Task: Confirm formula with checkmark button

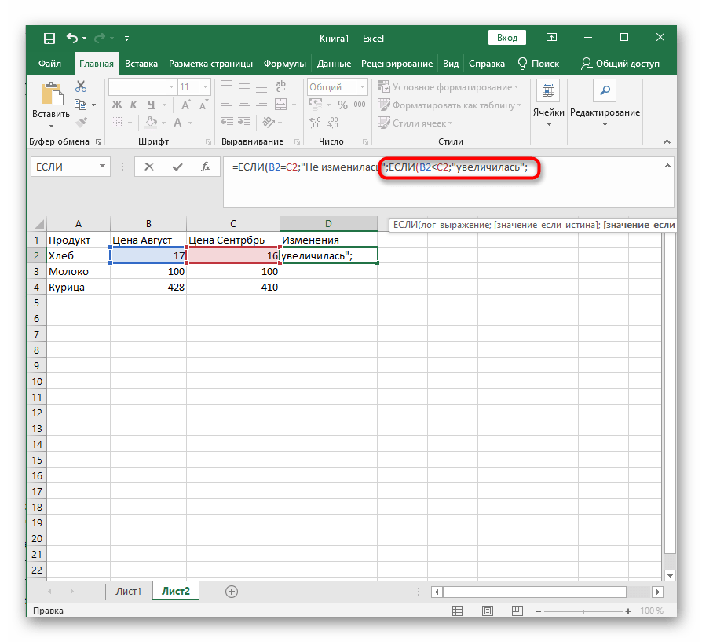Action: coord(177,167)
